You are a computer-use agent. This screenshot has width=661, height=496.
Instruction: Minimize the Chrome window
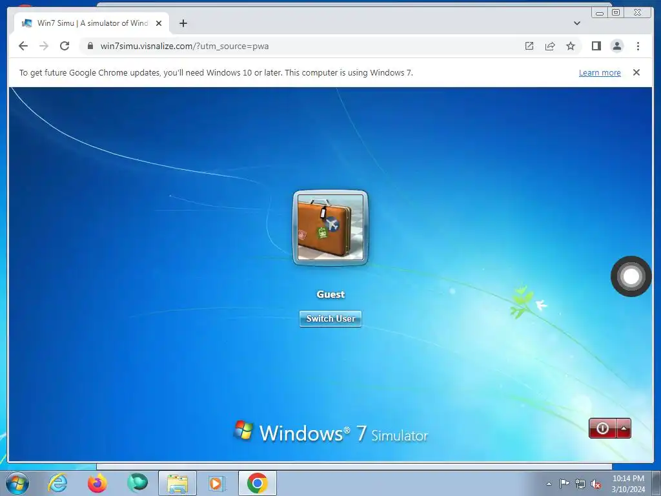[x=600, y=13]
